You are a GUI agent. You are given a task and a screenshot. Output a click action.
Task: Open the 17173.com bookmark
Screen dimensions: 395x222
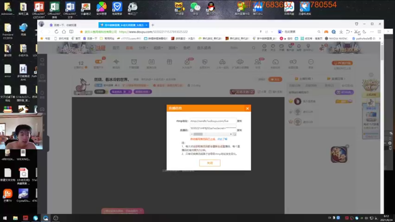coord(128,38)
